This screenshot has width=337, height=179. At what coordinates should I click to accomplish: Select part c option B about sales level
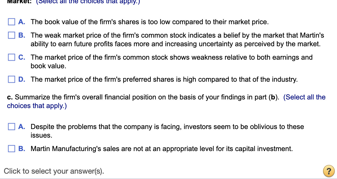(x=12, y=148)
